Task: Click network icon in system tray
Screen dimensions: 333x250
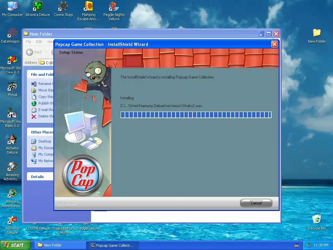Action: pyautogui.click(x=309, y=245)
